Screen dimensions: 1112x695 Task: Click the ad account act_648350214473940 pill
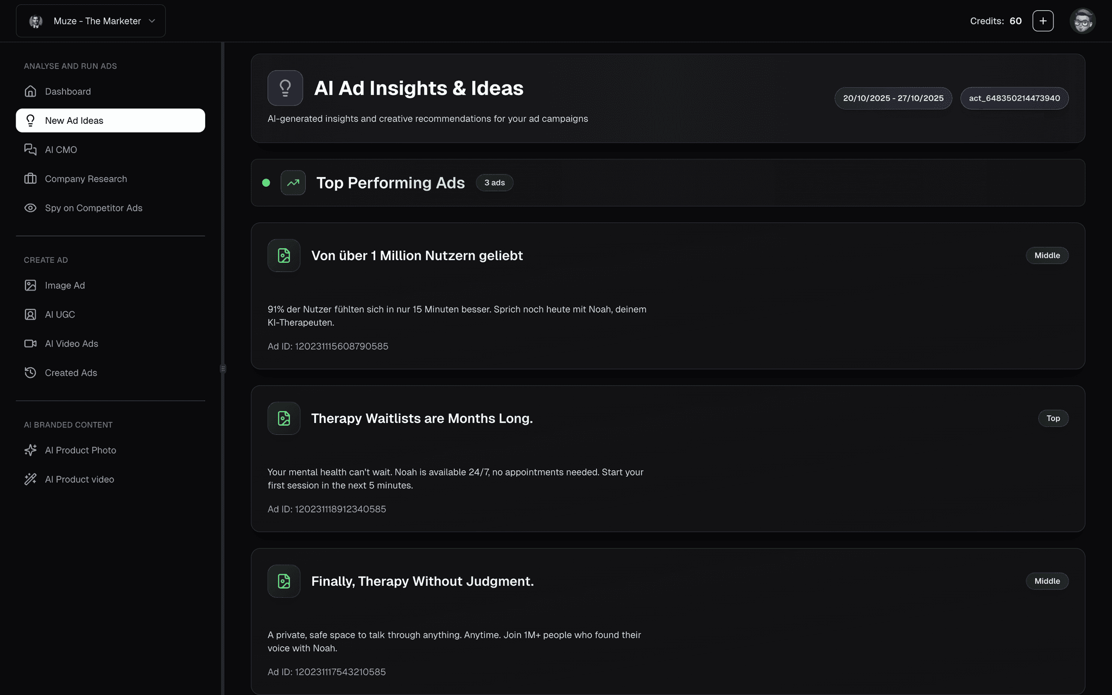pos(1014,98)
